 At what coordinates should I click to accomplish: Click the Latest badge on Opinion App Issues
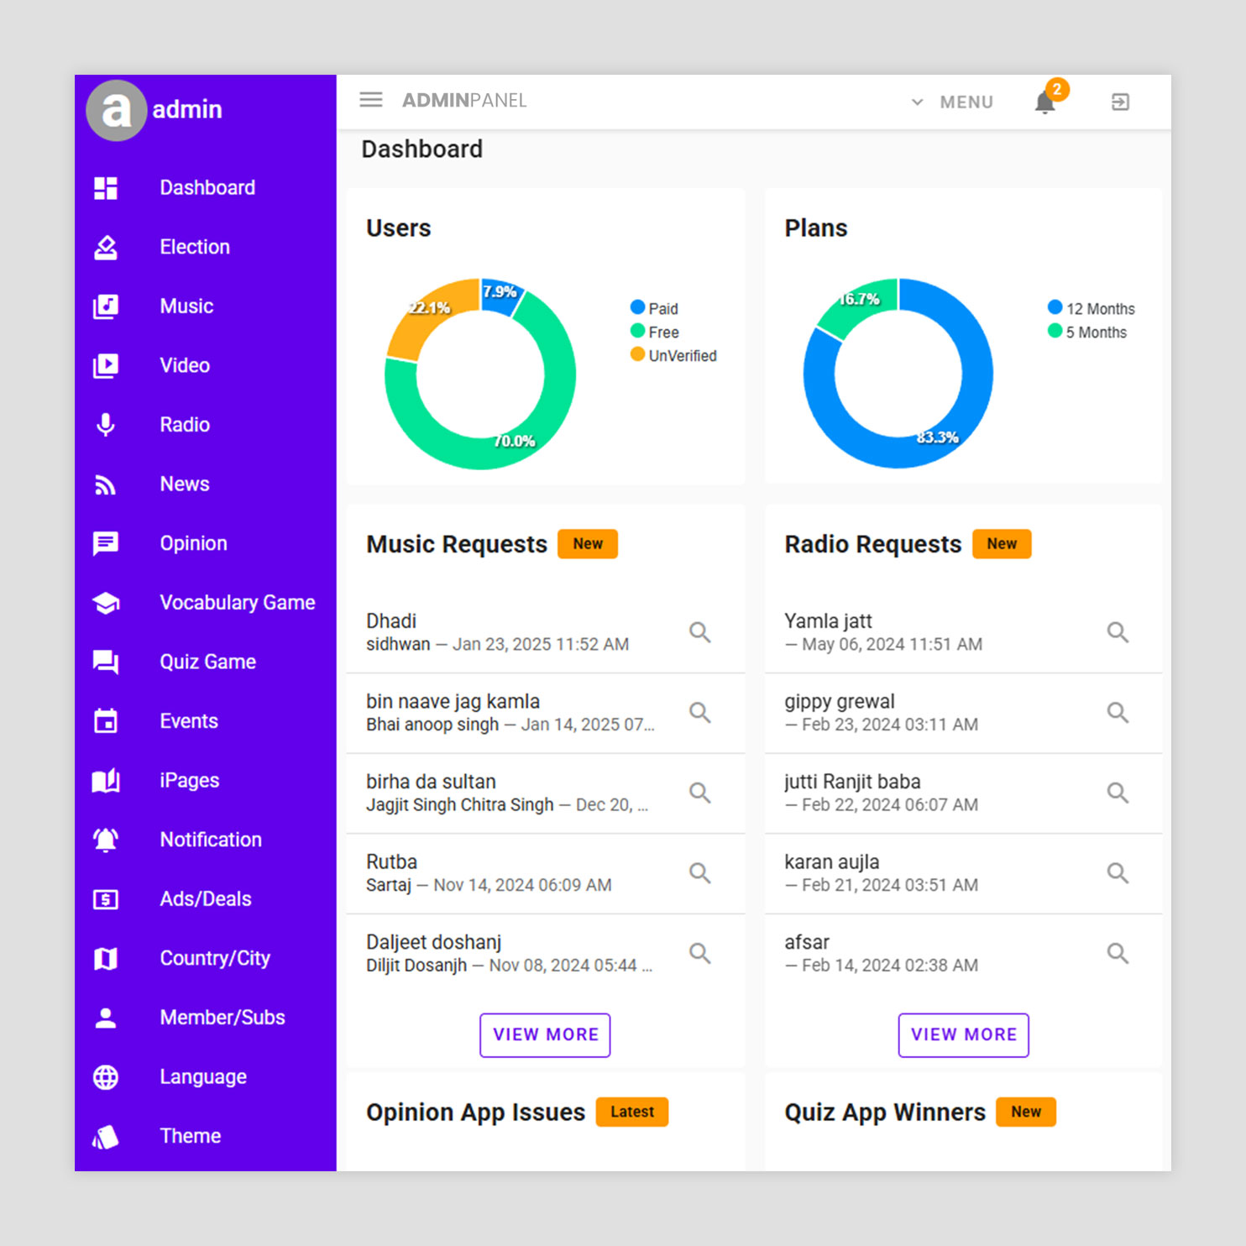632,1112
